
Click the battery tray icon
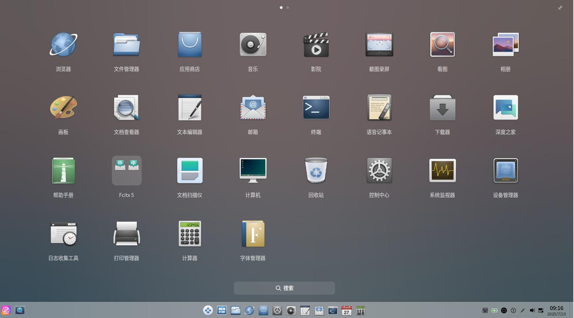click(x=494, y=310)
